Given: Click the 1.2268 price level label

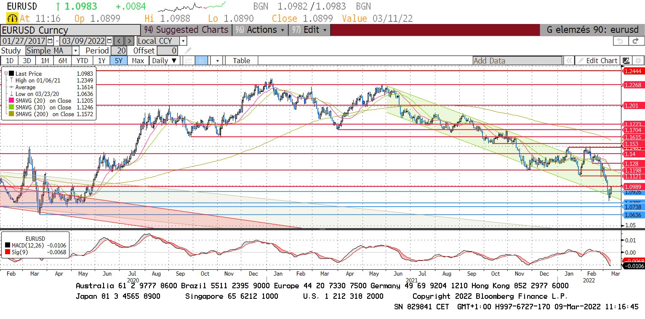Looking at the screenshot, I should click(633, 85).
